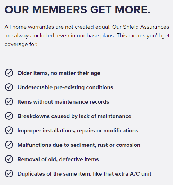
Task: Select 'Improper installations, repairs or modifications' text
Action: point(78,131)
